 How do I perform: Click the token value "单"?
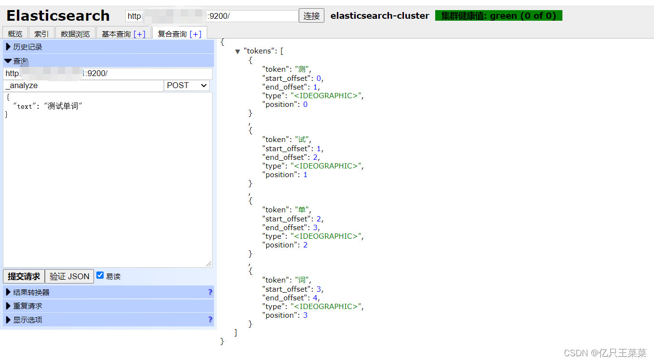click(x=303, y=210)
